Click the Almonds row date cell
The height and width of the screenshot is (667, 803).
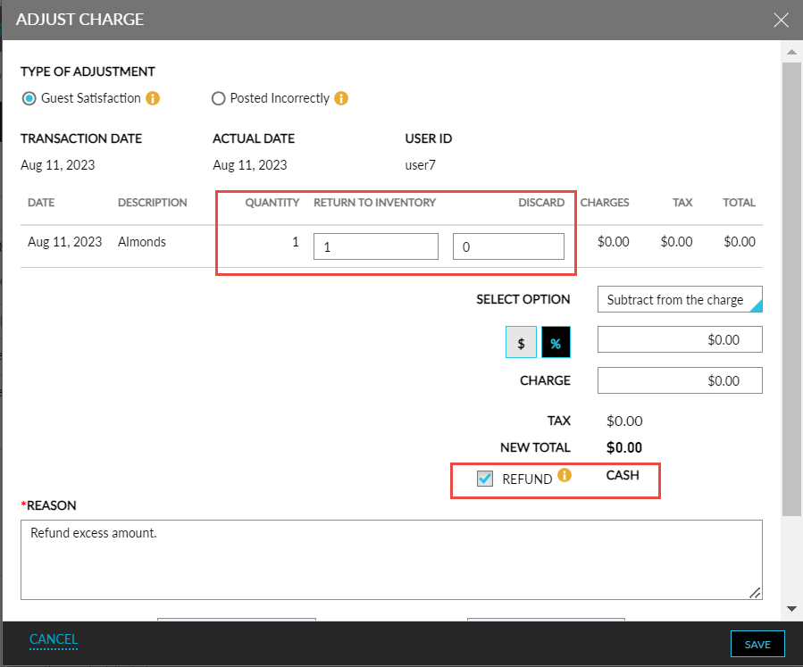tap(64, 242)
